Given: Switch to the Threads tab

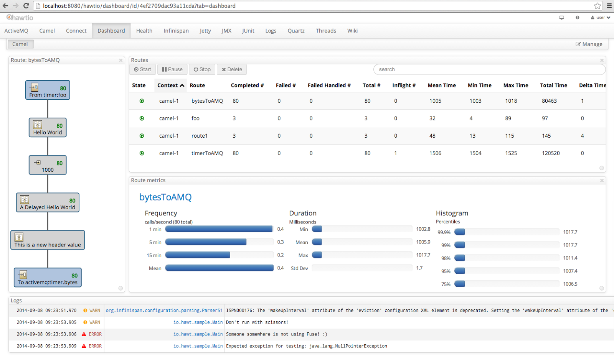Looking at the screenshot, I should (325, 31).
